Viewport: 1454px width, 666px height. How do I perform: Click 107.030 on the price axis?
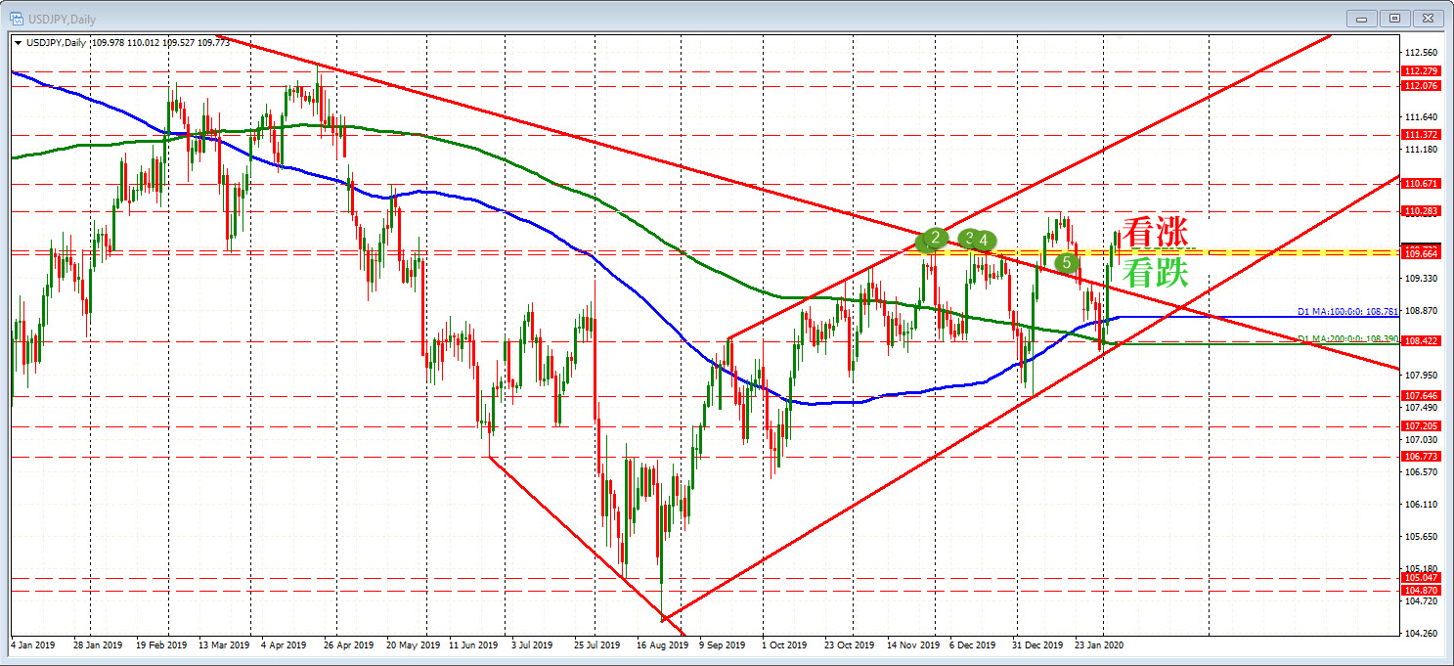pos(1421,440)
